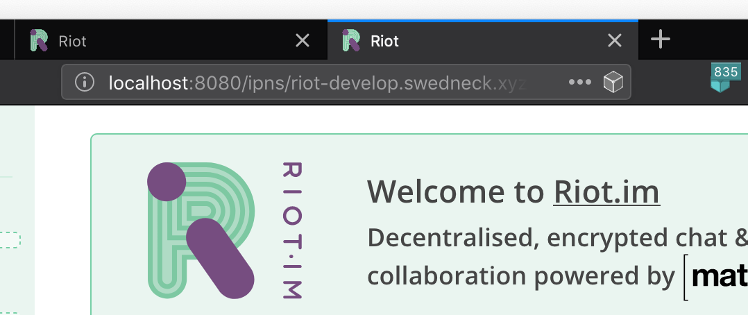This screenshot has width=748, height=315.
Task: Open the page actions three-dot menu
Action: [579, 82]
